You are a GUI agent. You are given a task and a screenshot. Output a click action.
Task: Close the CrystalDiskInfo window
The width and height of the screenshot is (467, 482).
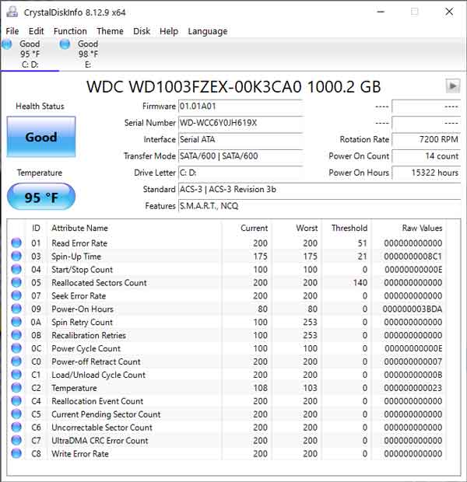coord(449,12)
